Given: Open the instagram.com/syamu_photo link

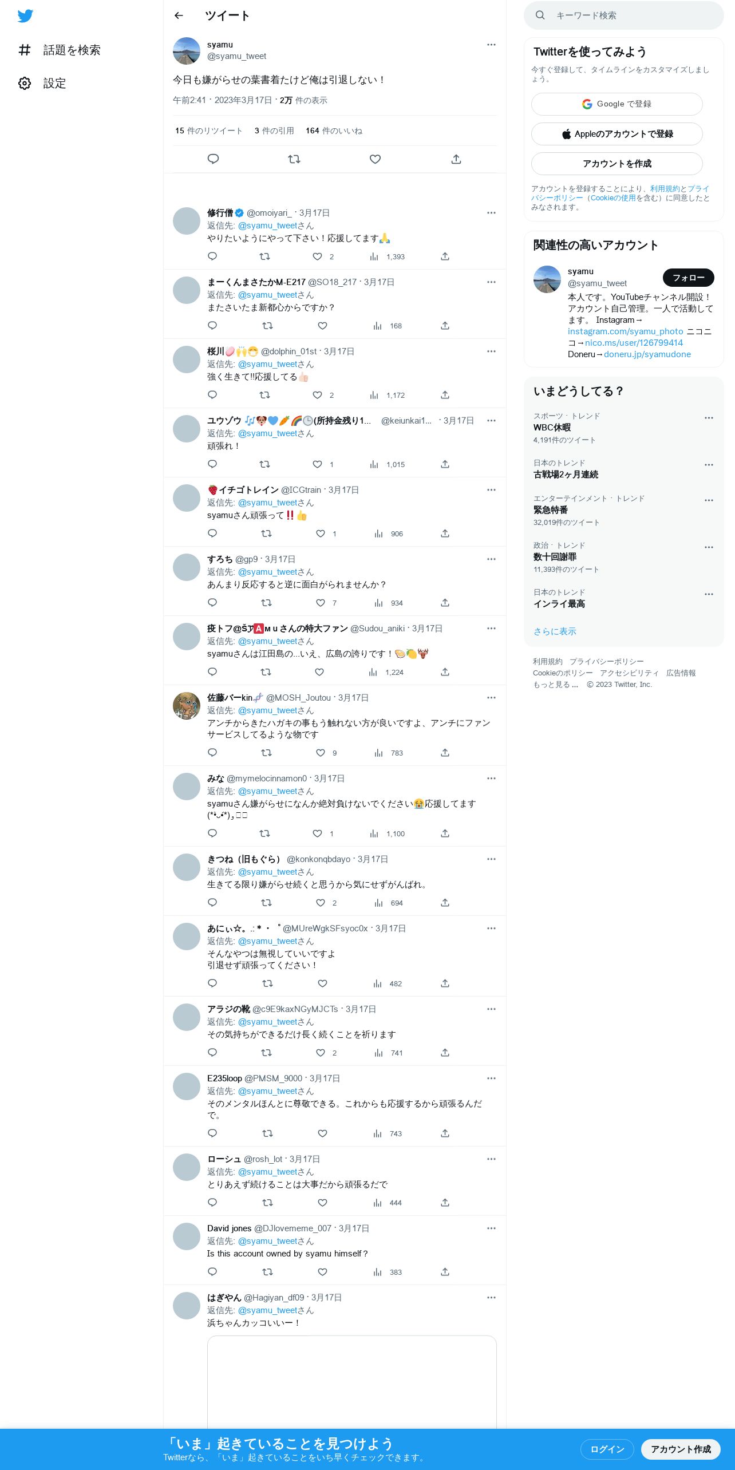Looking at the screenshot, I should [625, 331].
